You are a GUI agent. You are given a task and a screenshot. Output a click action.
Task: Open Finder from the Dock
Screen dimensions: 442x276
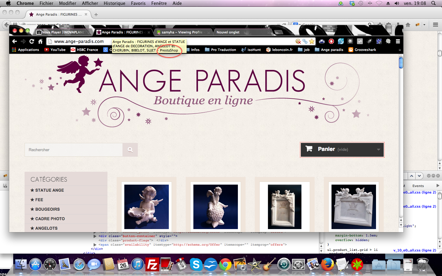pos(21,264)
